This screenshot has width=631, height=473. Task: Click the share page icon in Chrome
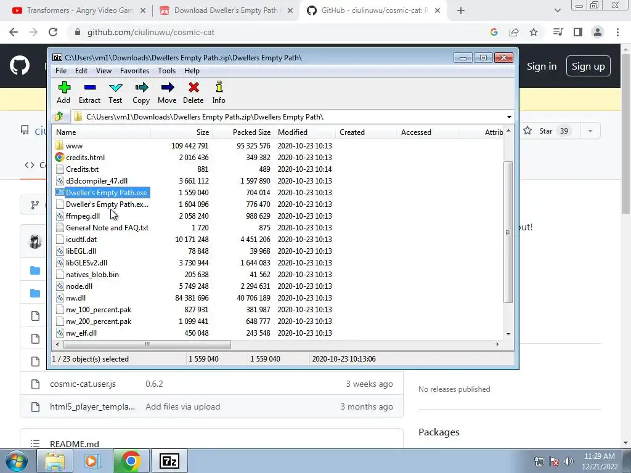point(514,32)
